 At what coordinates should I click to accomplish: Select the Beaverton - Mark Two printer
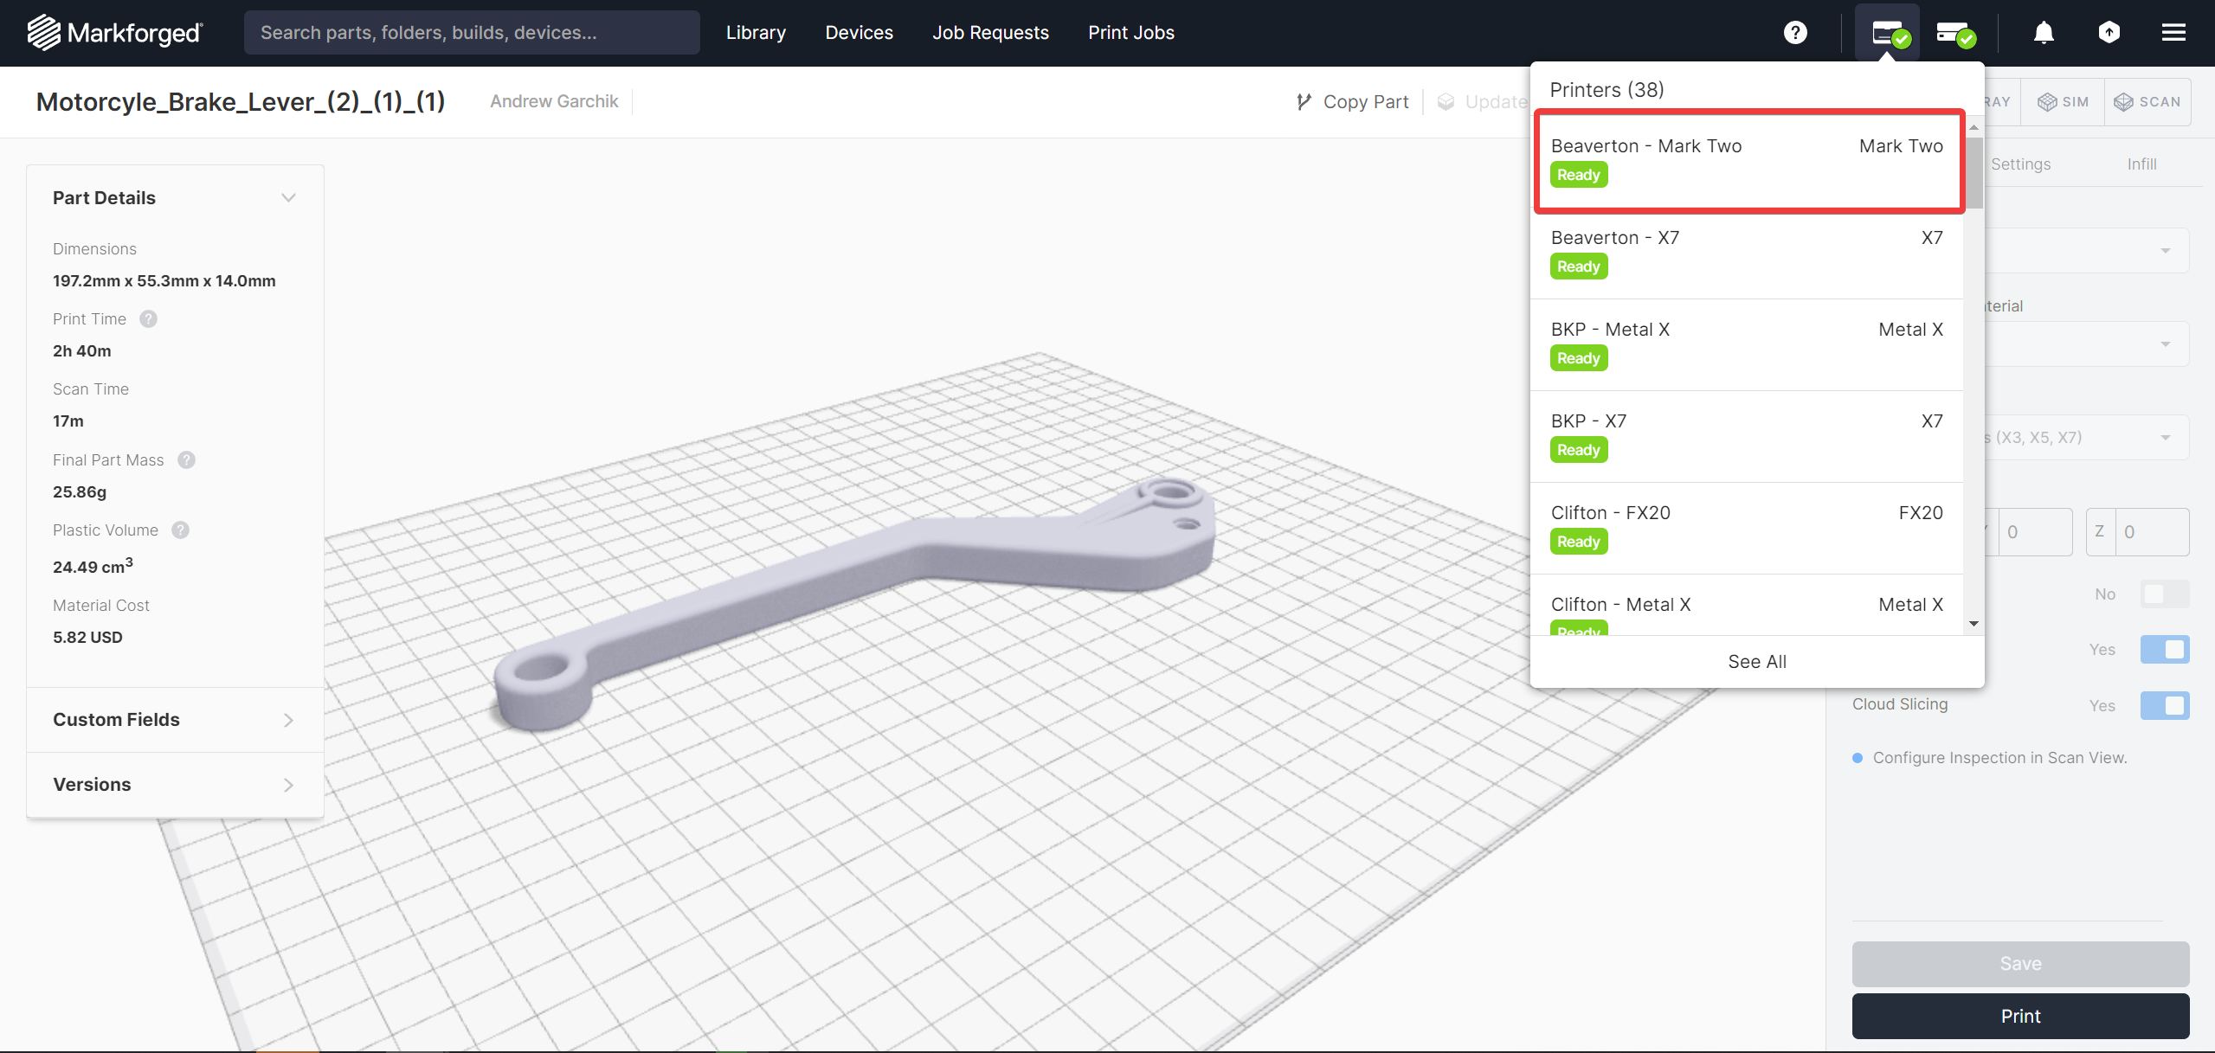click(x=1748, y=161)
